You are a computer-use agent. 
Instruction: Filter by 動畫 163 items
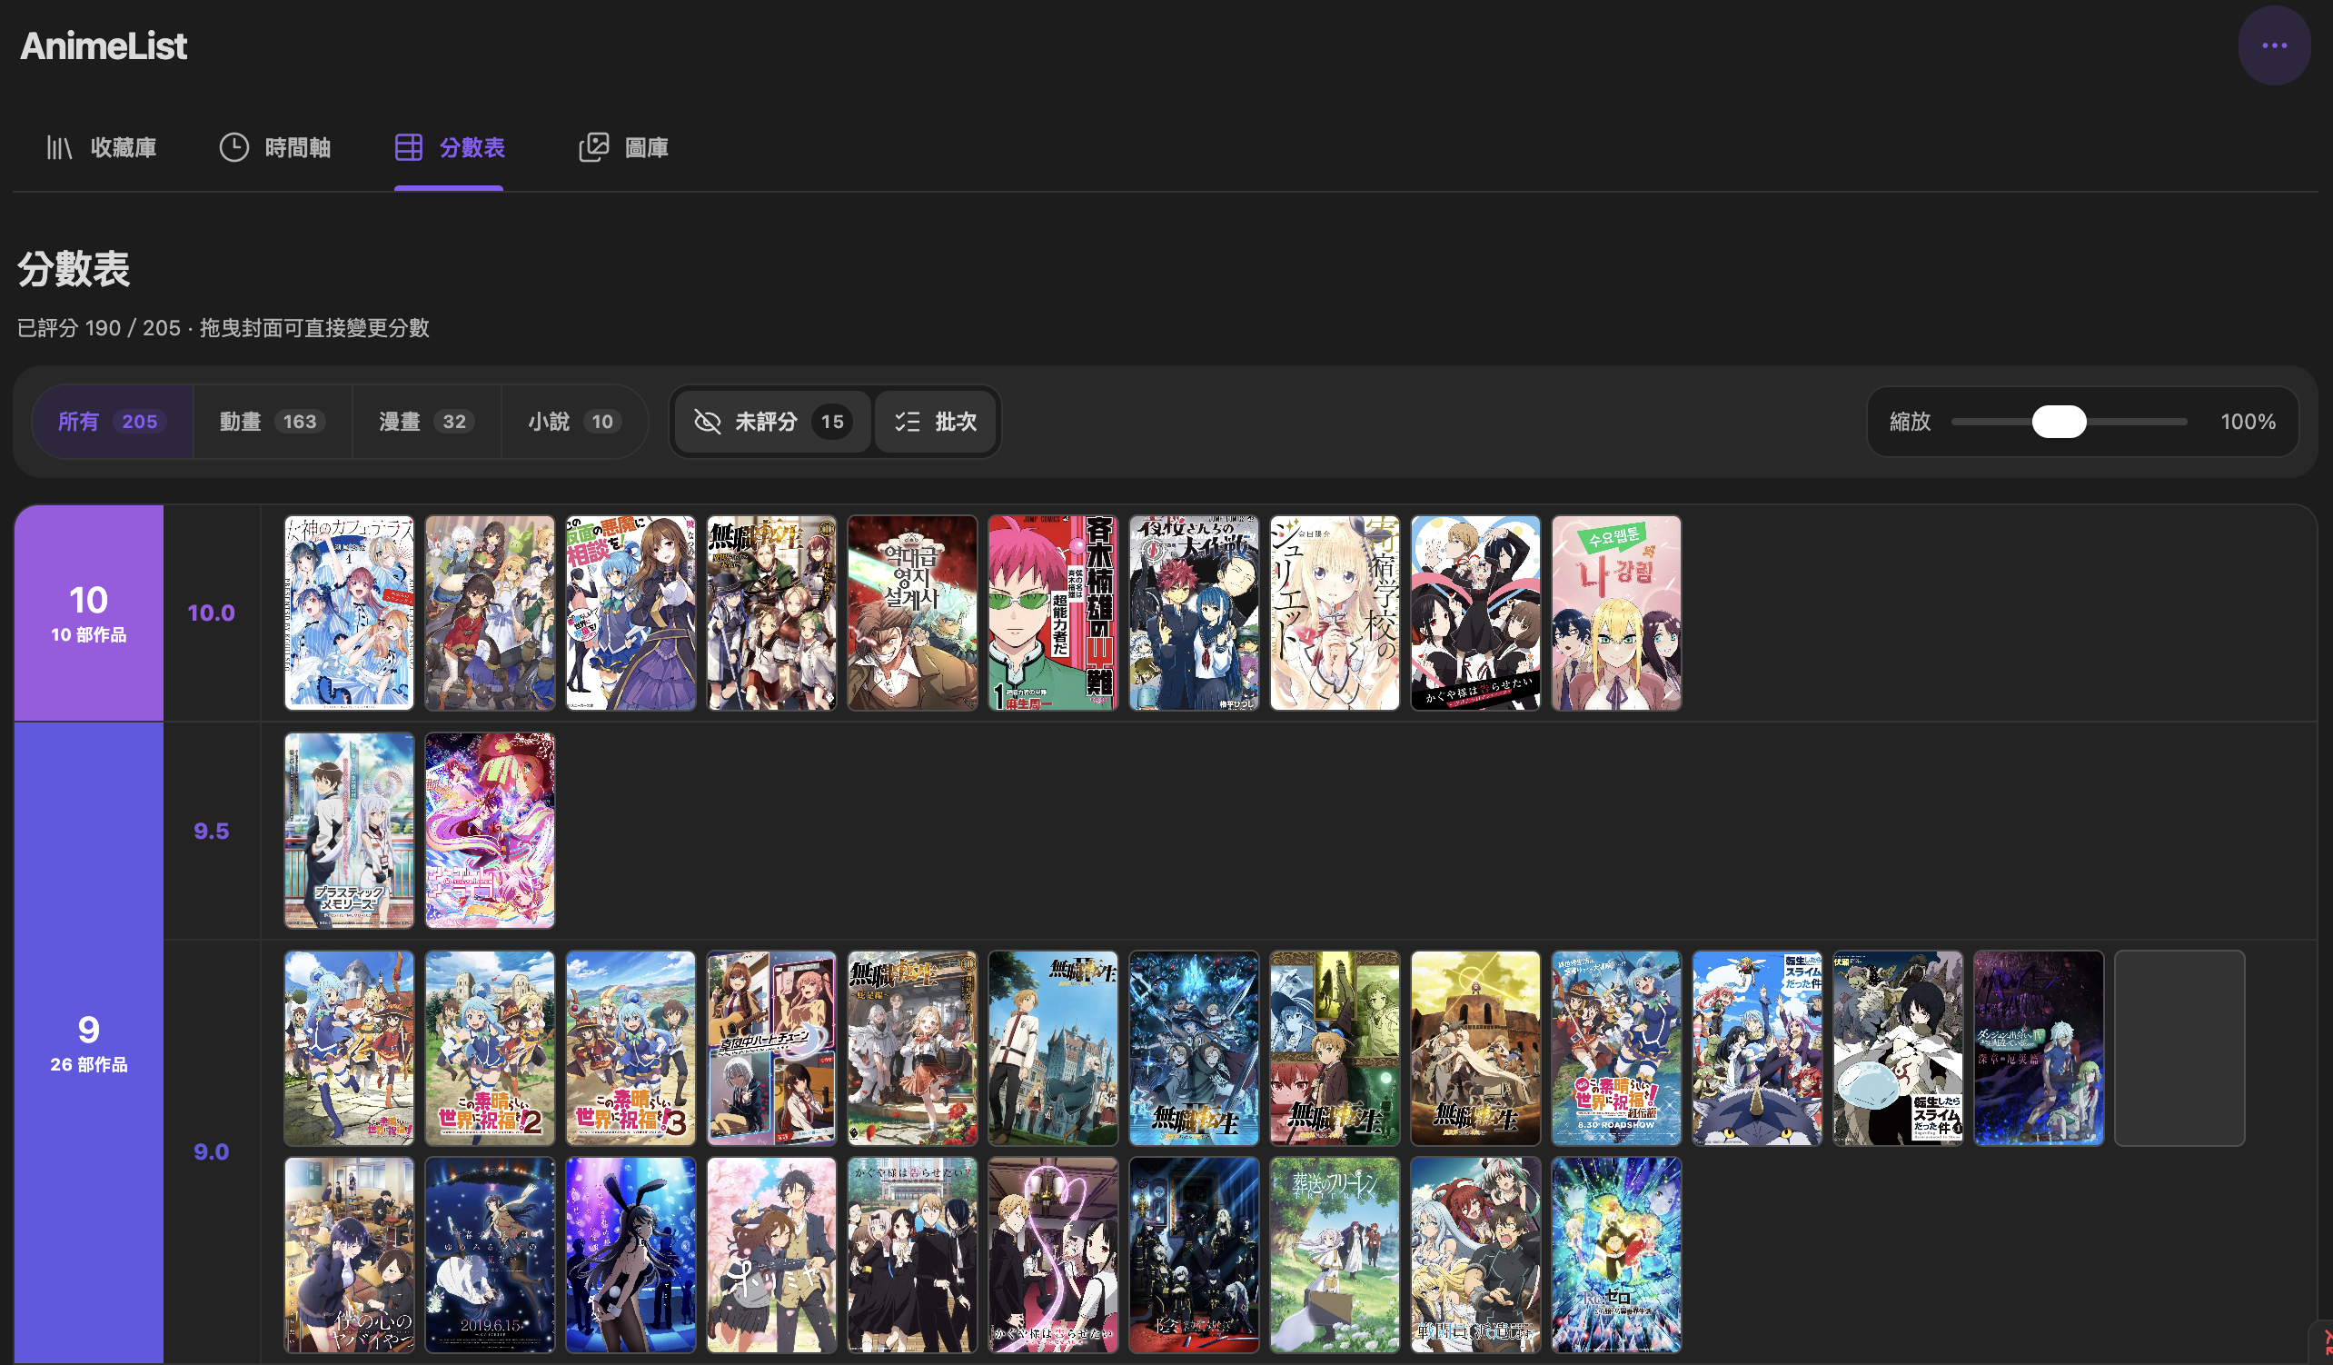point(273,423)
